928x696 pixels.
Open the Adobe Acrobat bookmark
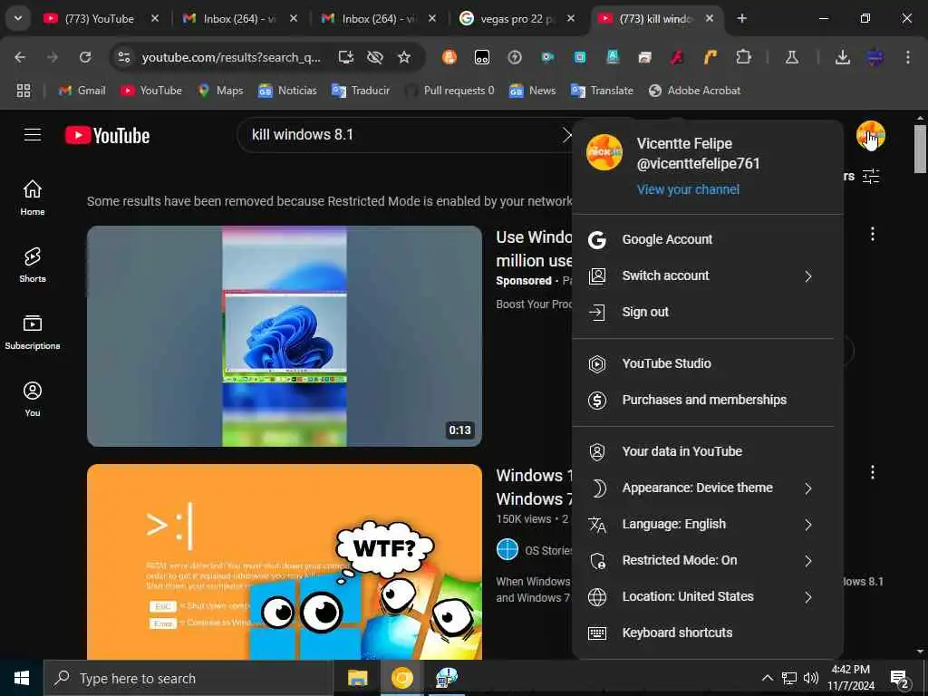click(x=694, y=91)
